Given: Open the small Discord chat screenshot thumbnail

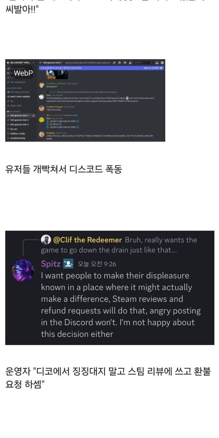Looking at the screenshot, I should coord(85,100).
